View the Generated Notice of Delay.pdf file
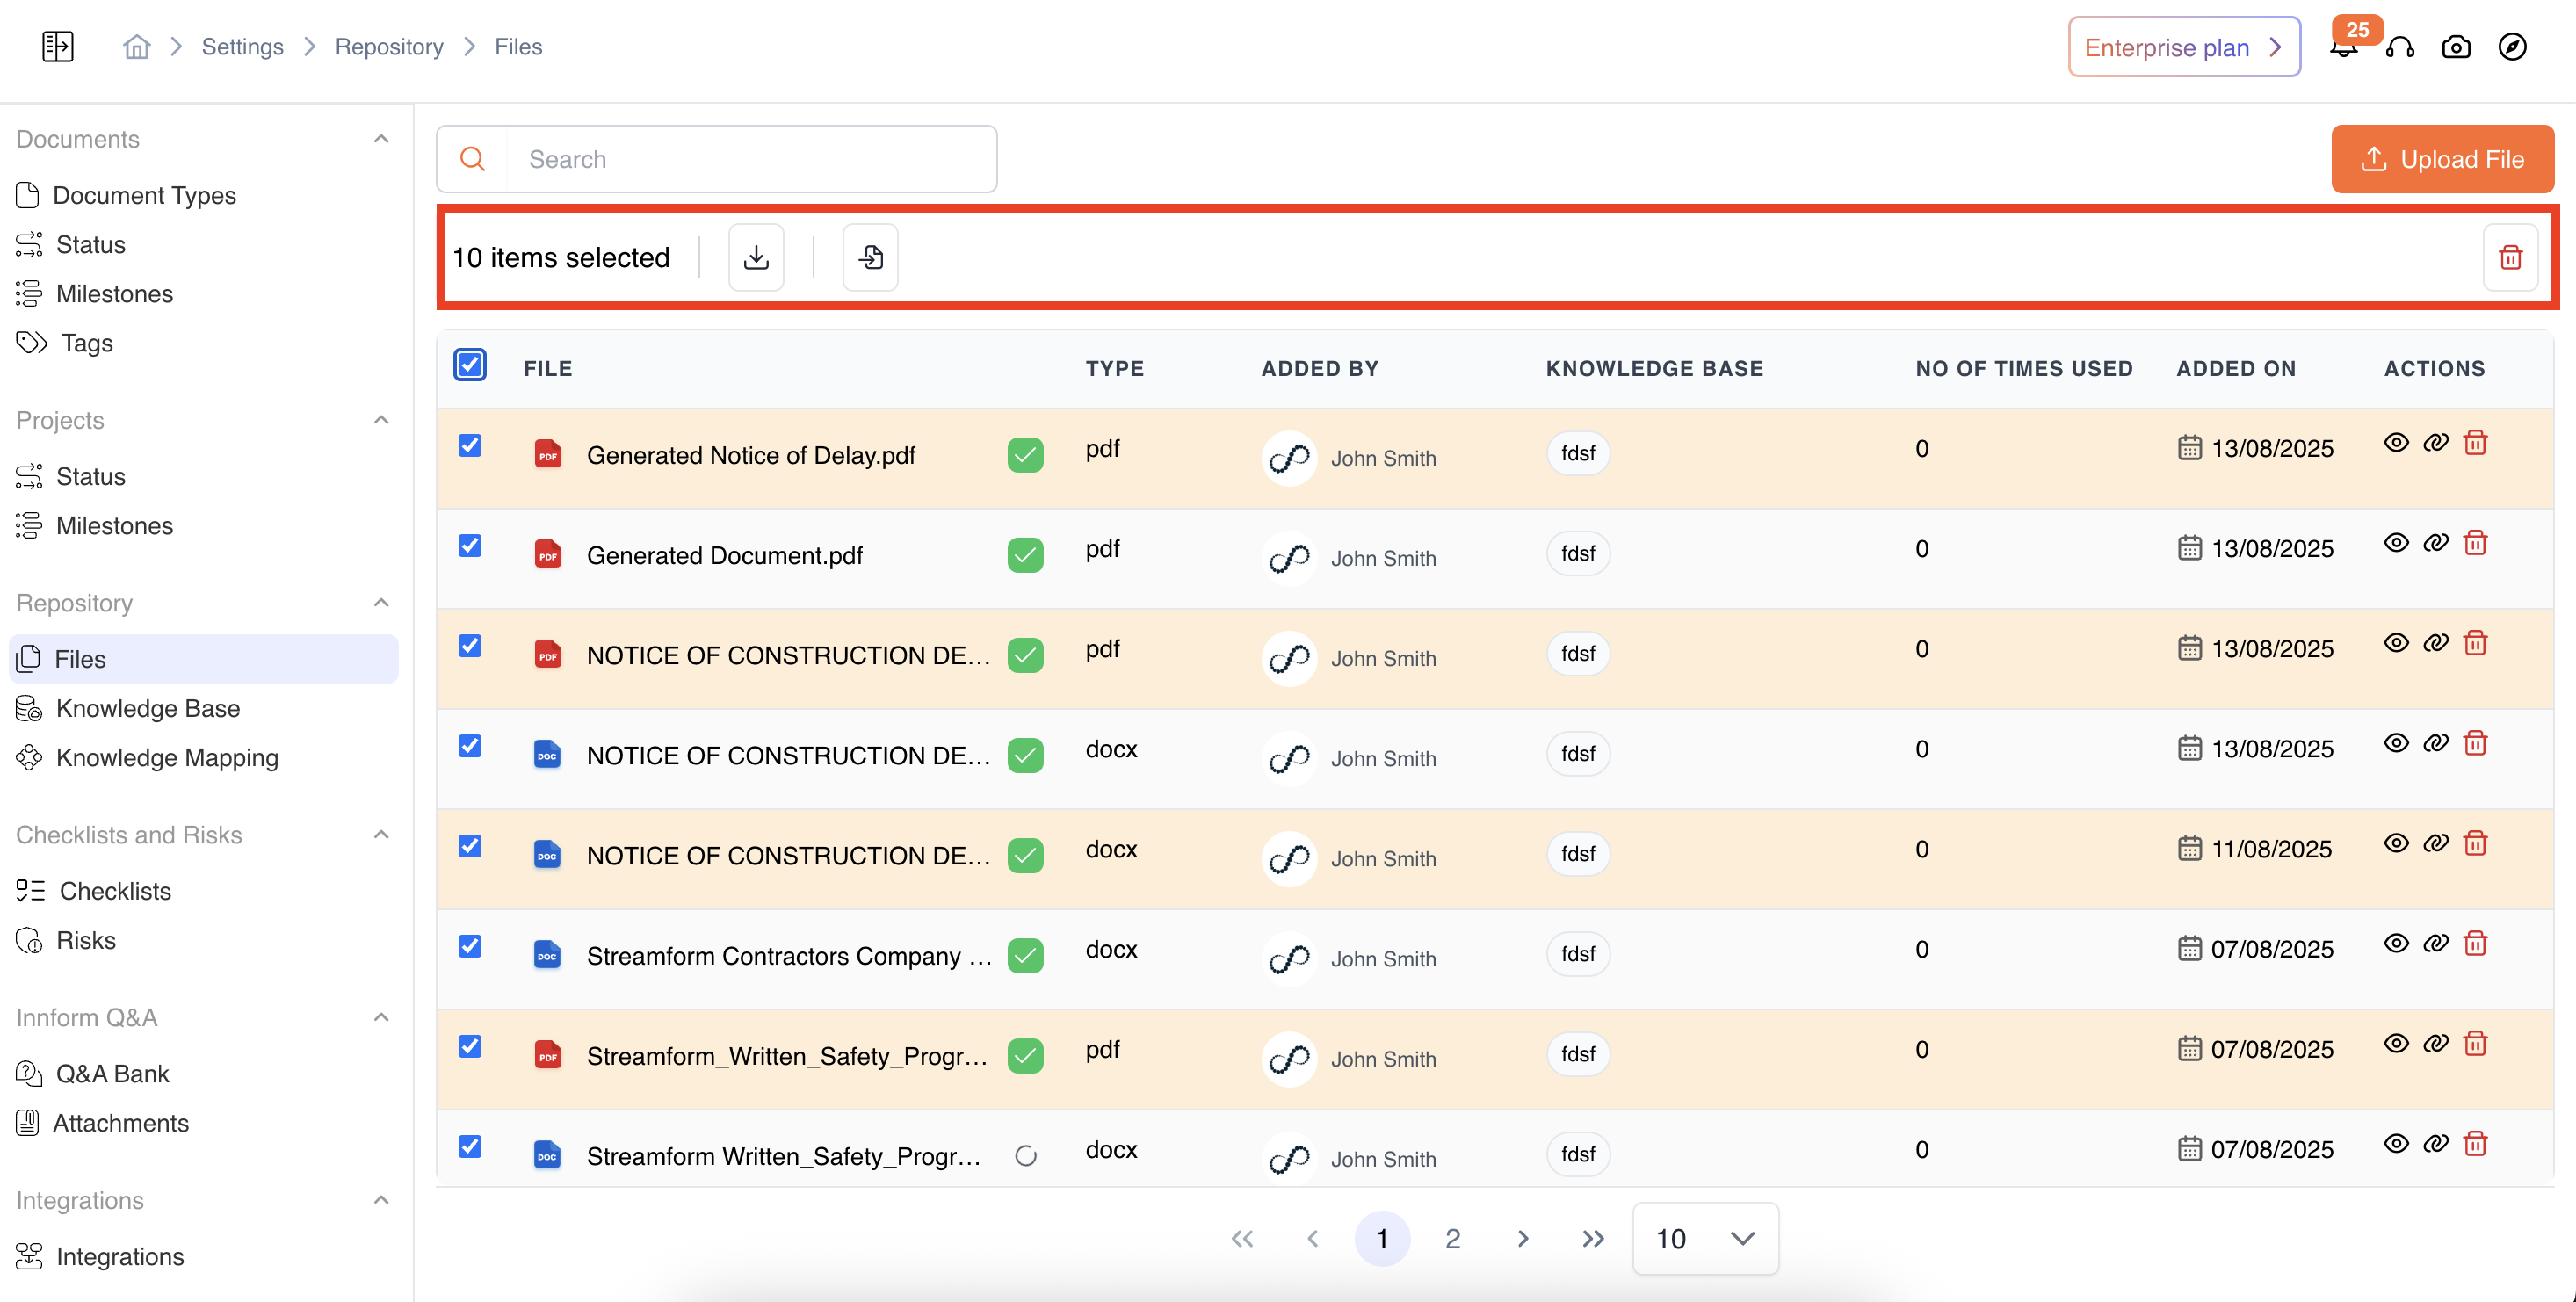2576x1302 pixels. [x=2396, y=443]
